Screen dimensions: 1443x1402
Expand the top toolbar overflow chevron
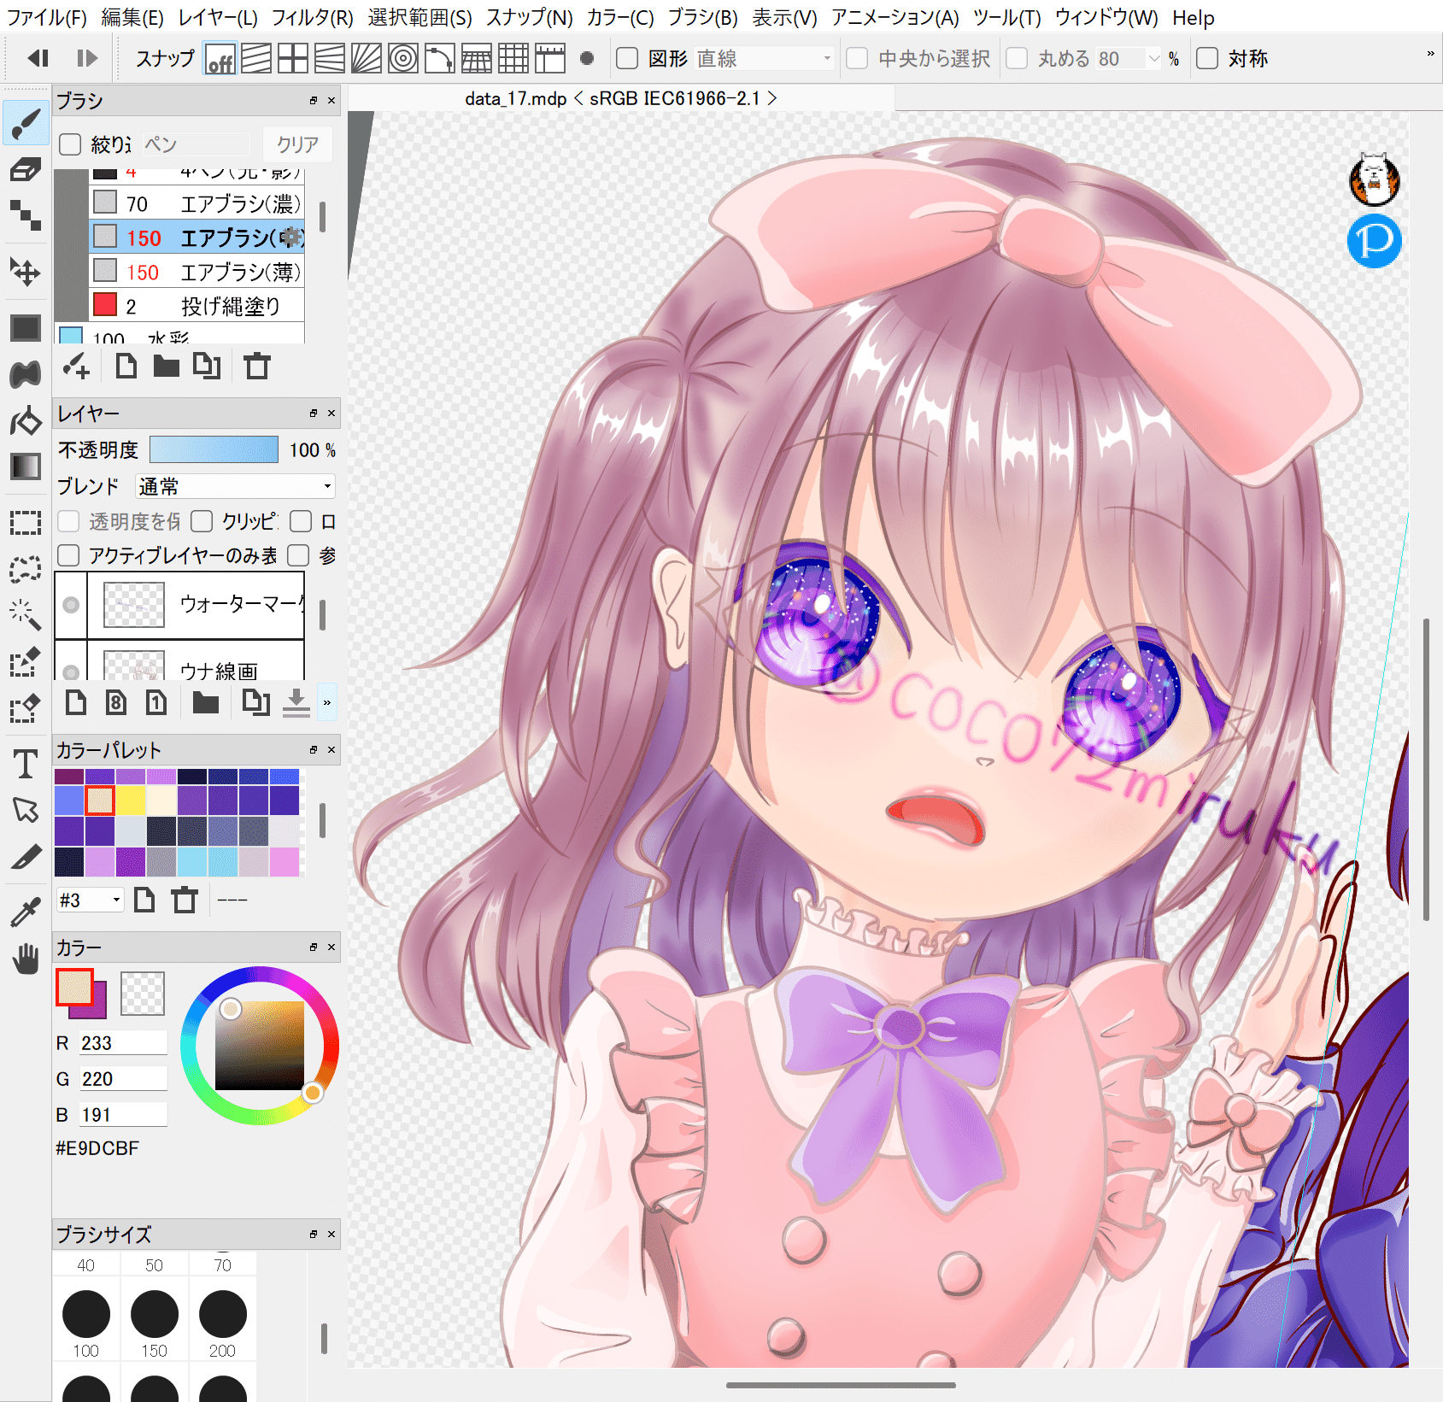coord(1430,54)
